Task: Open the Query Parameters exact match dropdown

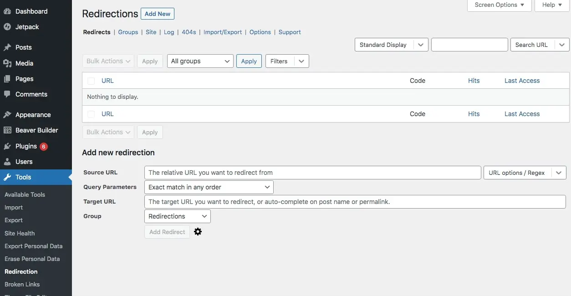Action: coord(209,187)
